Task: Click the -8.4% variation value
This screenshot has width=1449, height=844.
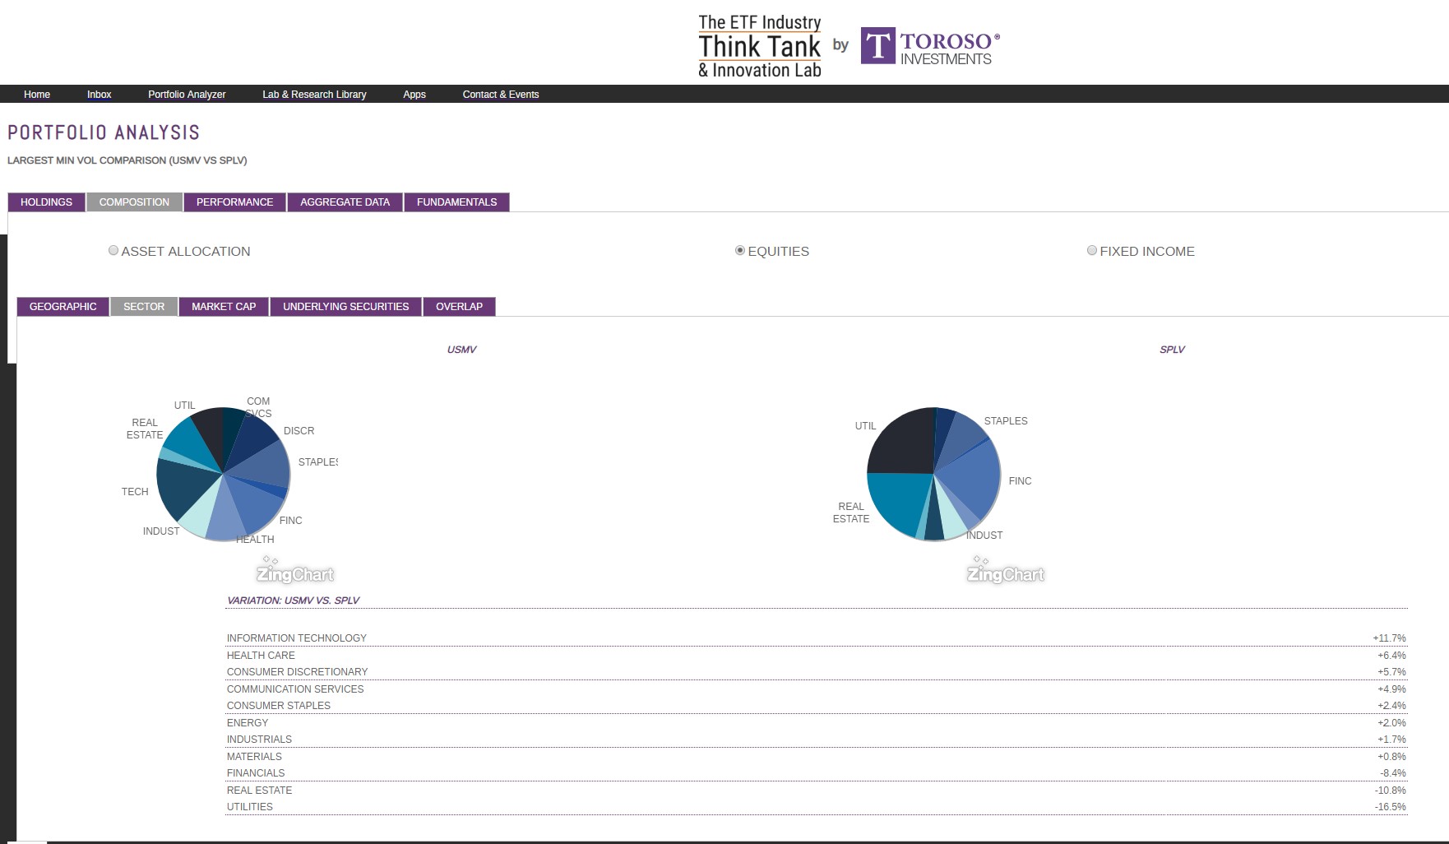Action: 1392,773
